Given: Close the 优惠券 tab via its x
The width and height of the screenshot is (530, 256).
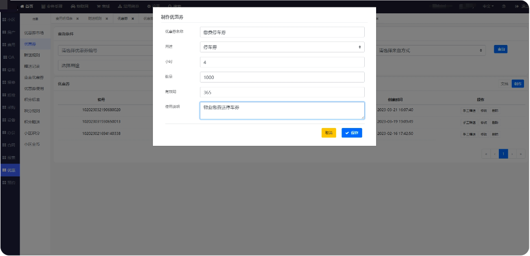Looking at the screenshot, I should coord(133,19).
